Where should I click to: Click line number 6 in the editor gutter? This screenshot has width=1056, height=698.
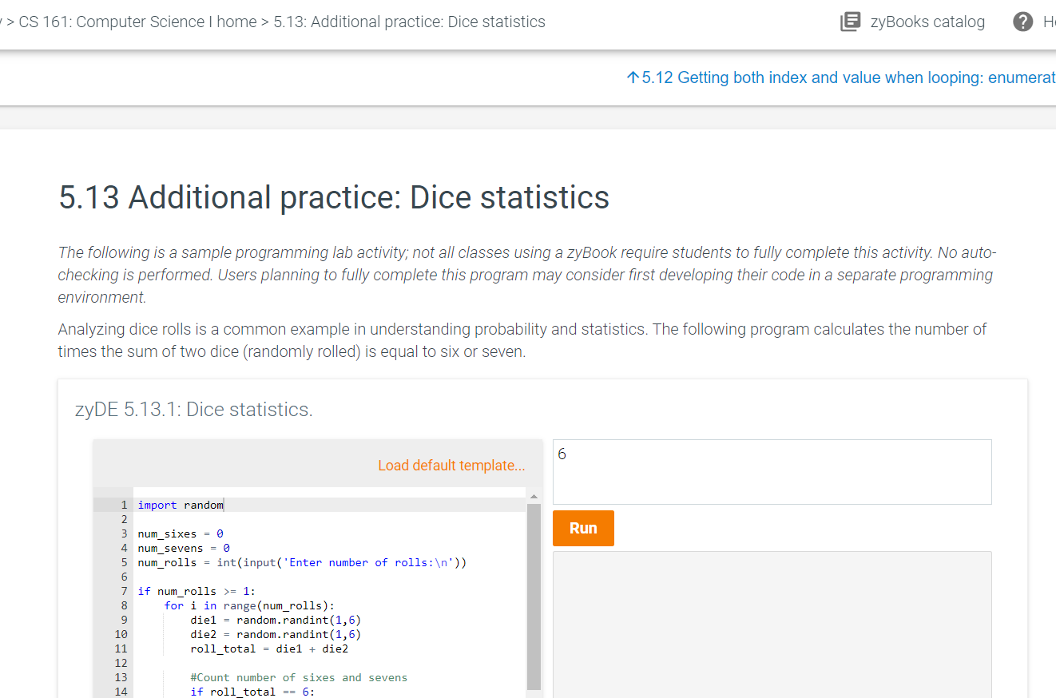pos(124,577)
